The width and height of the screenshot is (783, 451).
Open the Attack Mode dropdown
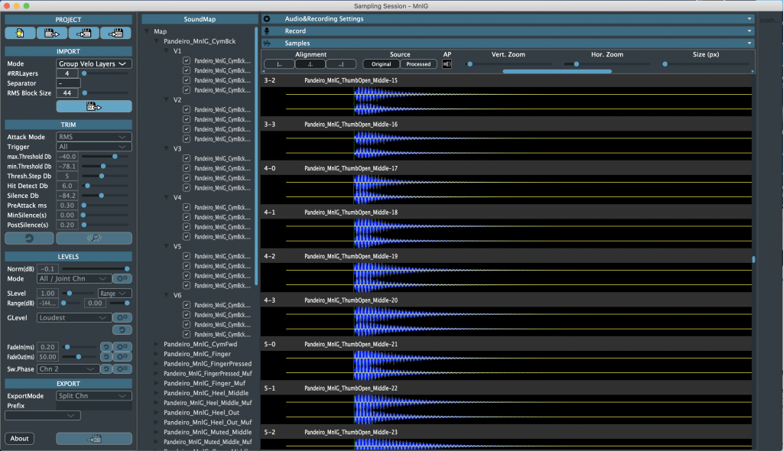[94, 137]
